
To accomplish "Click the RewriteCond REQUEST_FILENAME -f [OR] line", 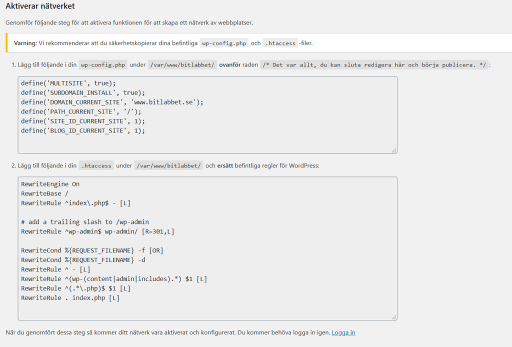I will point(92,250).
